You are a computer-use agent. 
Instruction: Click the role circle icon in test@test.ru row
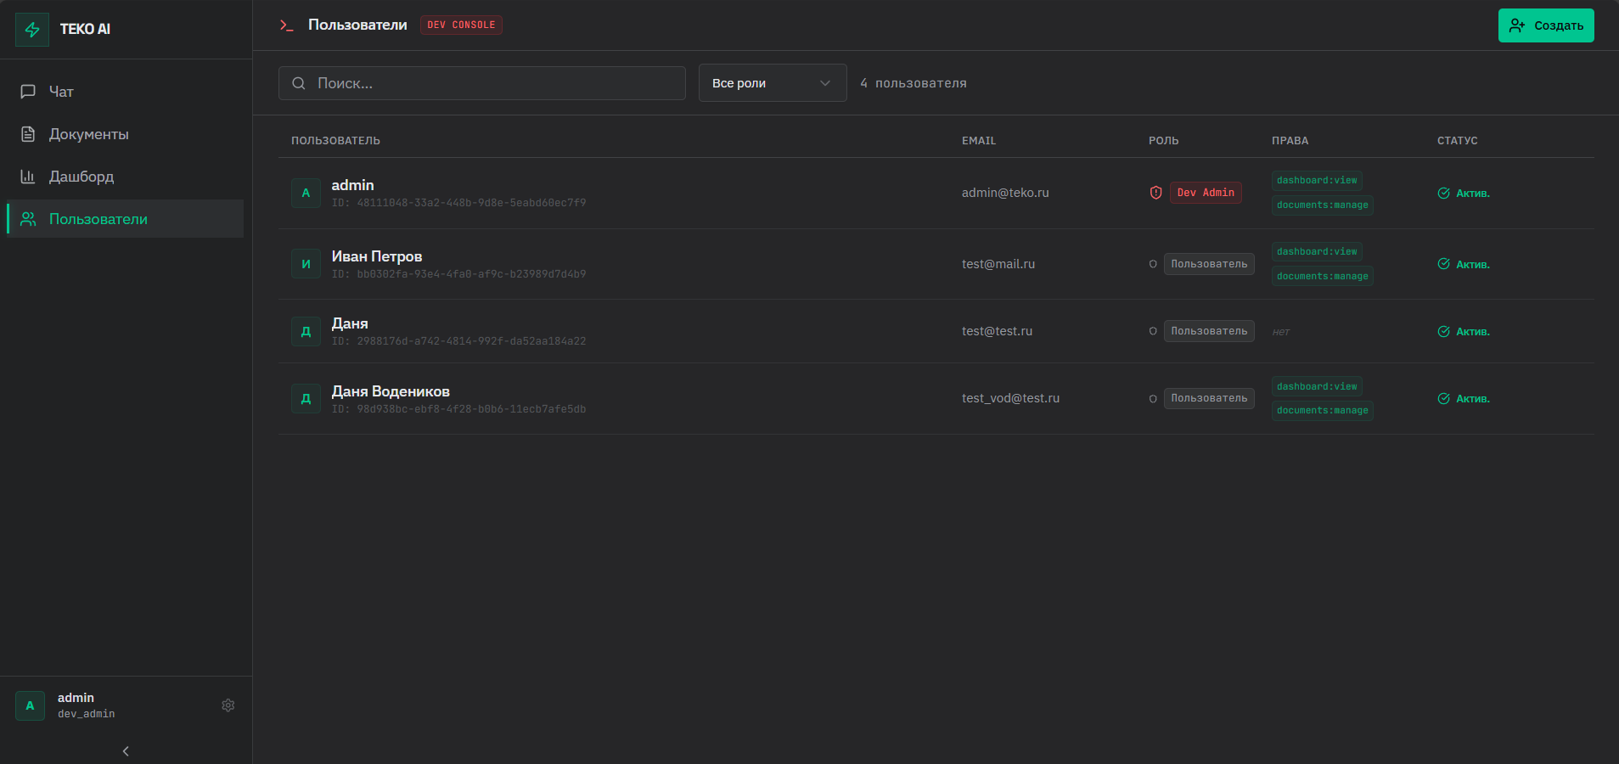1153,331
